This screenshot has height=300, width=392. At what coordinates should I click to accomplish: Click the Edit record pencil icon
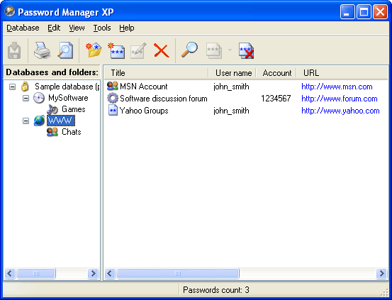coord(138,50)
